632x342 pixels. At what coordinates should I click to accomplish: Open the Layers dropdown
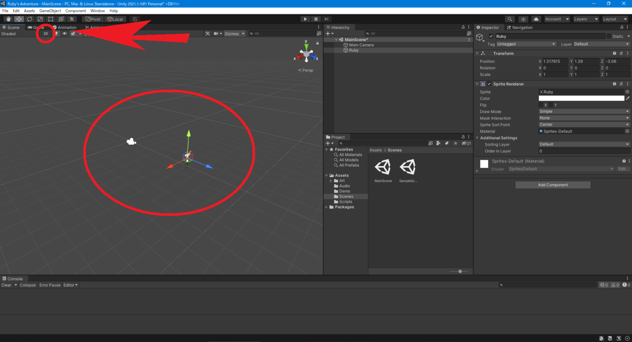[586, 19]
